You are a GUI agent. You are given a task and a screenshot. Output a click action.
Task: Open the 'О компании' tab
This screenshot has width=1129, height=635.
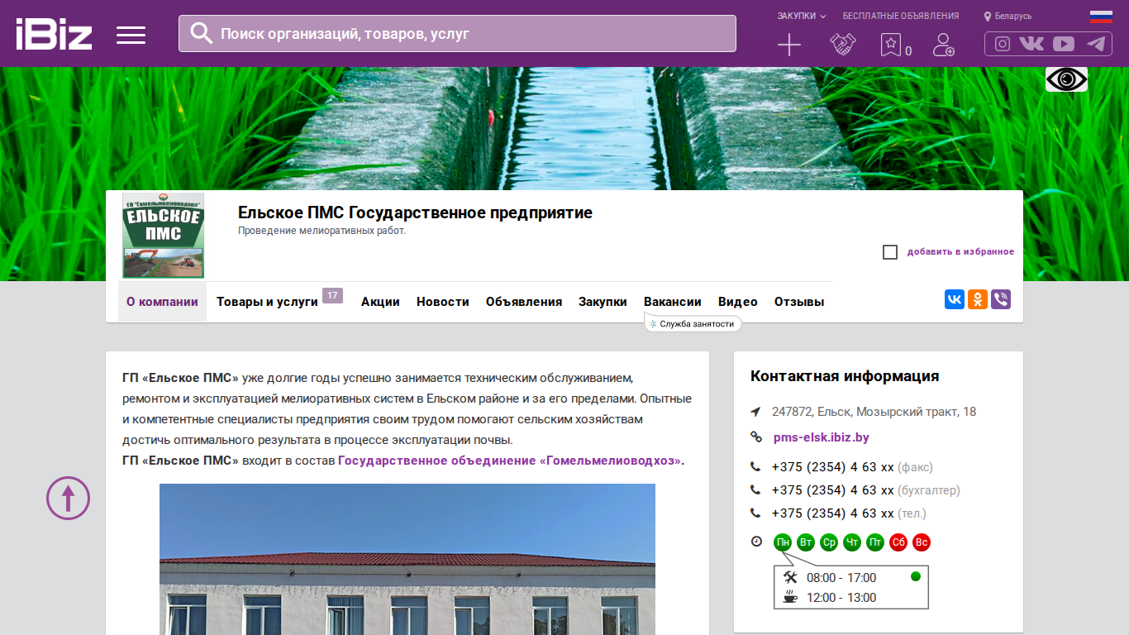tap(162, 302)
